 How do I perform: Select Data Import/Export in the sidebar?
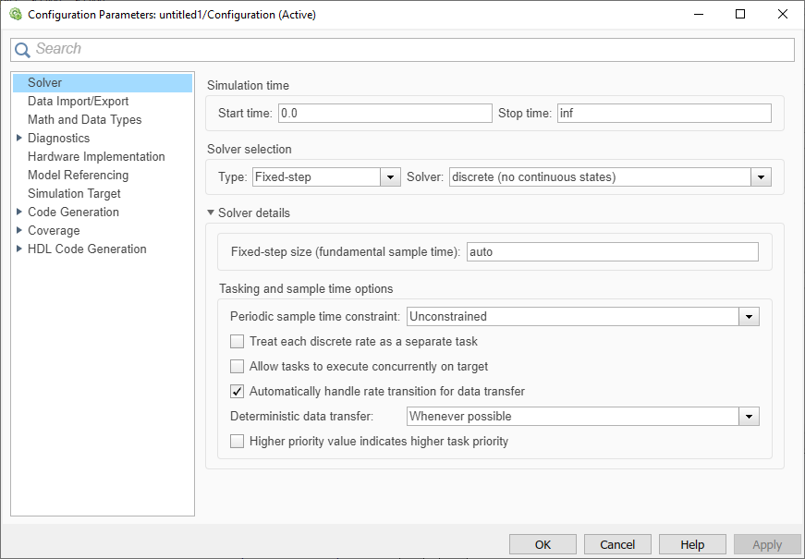coord(79,102)
